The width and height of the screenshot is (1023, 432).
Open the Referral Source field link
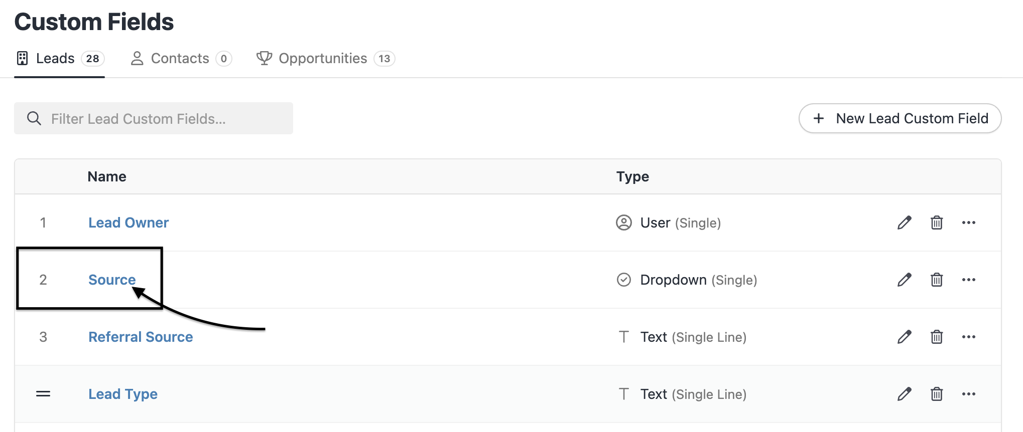pyautogui.click(x=141, y=337)
